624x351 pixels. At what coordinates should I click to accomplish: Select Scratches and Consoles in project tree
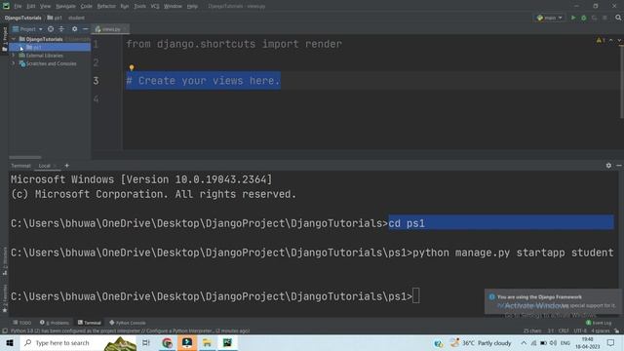(51, 63)
